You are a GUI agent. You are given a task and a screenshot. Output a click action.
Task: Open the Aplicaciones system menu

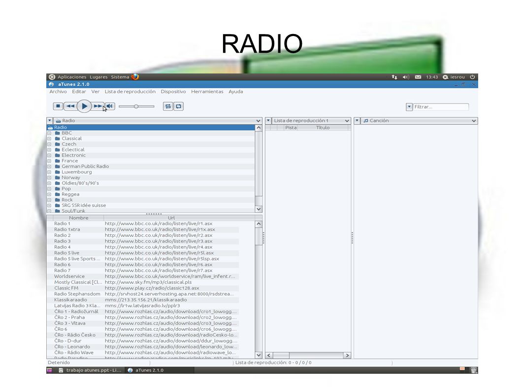[72, 77]
